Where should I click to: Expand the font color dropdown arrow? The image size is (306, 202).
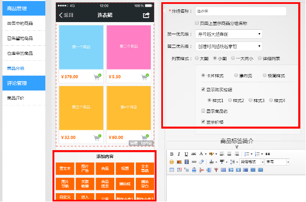tap(205, 154)
